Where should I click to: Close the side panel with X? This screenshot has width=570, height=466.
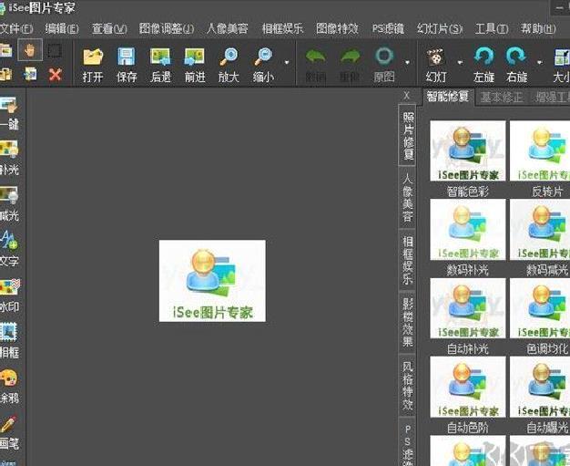coord(407,96)
